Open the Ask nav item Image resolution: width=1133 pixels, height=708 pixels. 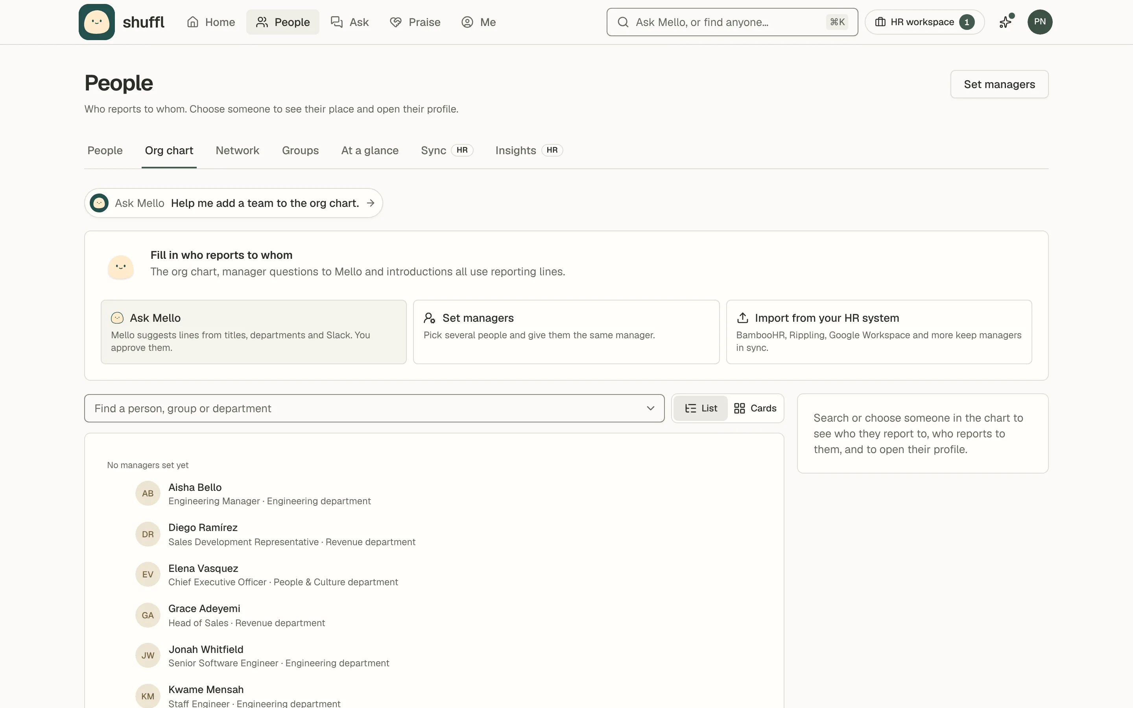349,22
